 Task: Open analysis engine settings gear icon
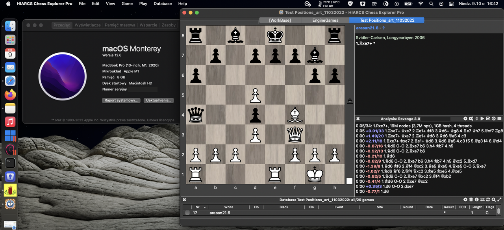pyautogui.click(x=465, y=119)
